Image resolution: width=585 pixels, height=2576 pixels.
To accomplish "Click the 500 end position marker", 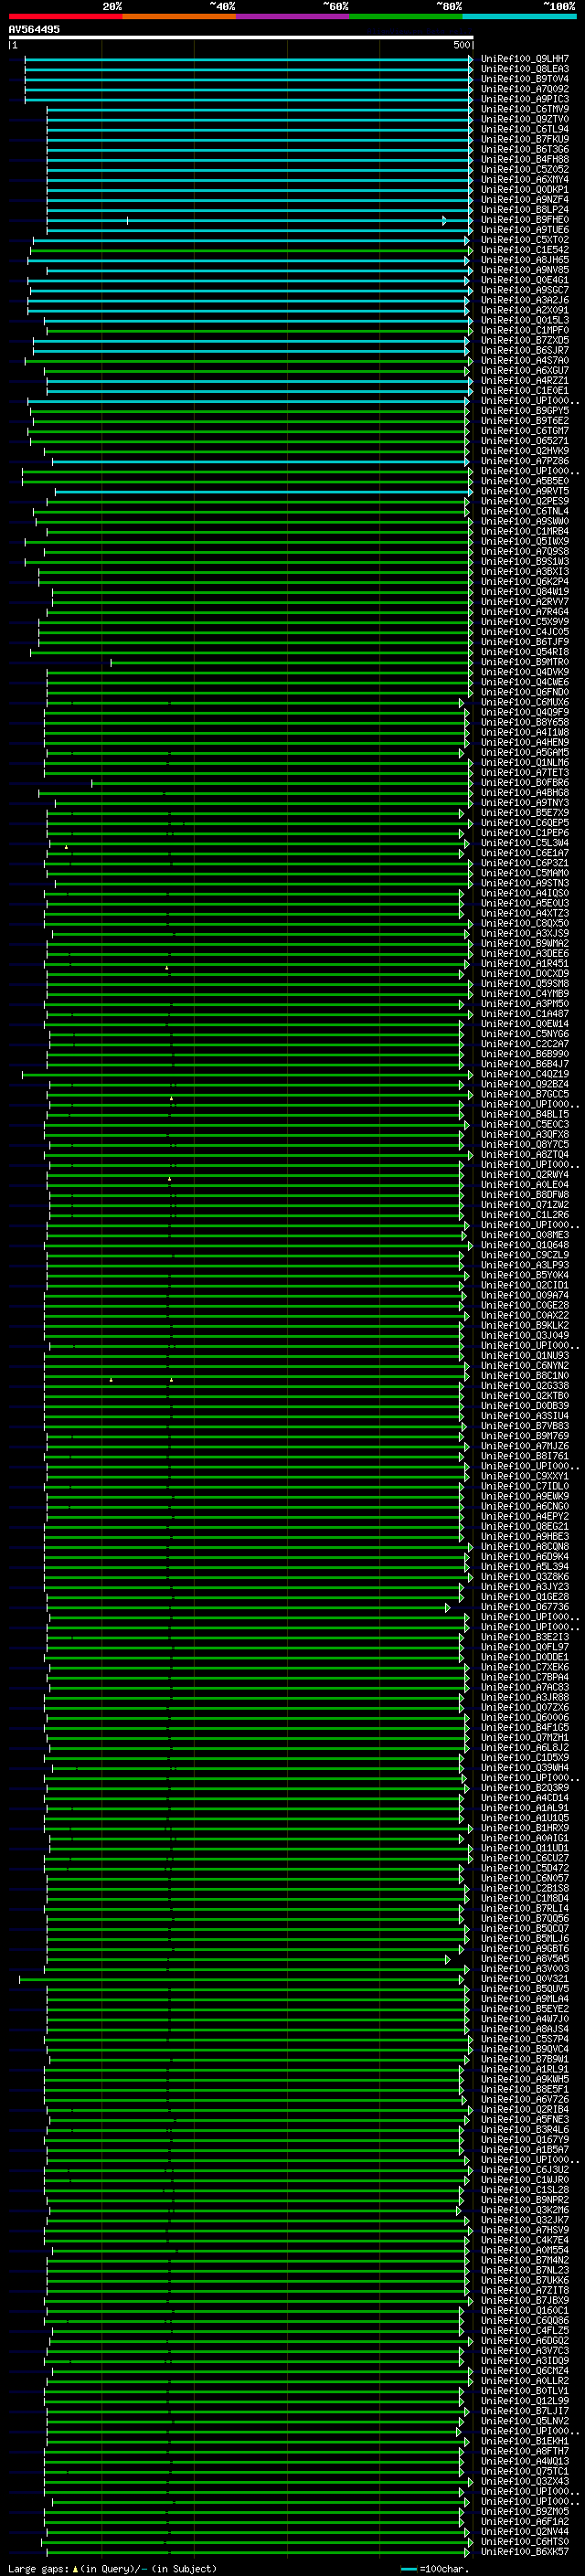I will tap(462, 45).
